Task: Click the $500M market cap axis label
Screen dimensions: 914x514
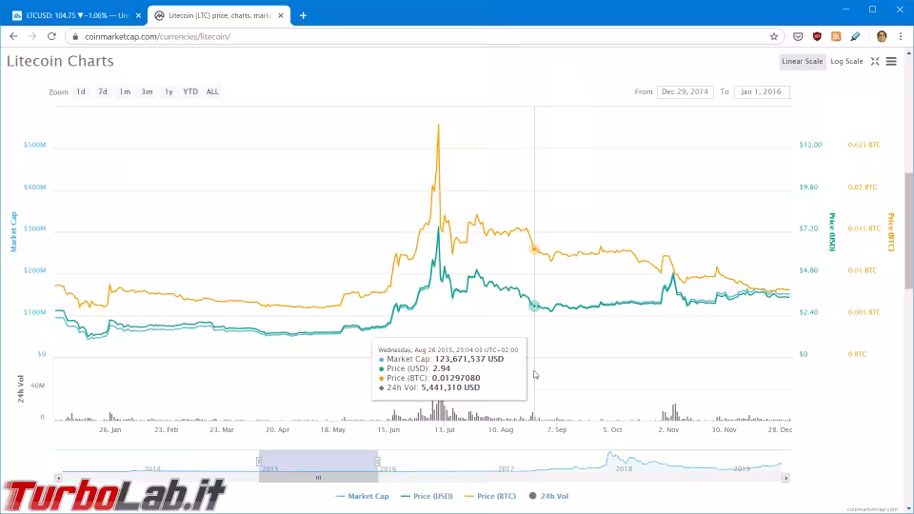Action: coord(34,145)
